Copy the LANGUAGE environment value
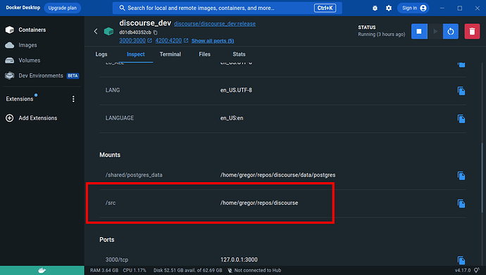Screen dimensions: 486x275 (x=461, y=119)
